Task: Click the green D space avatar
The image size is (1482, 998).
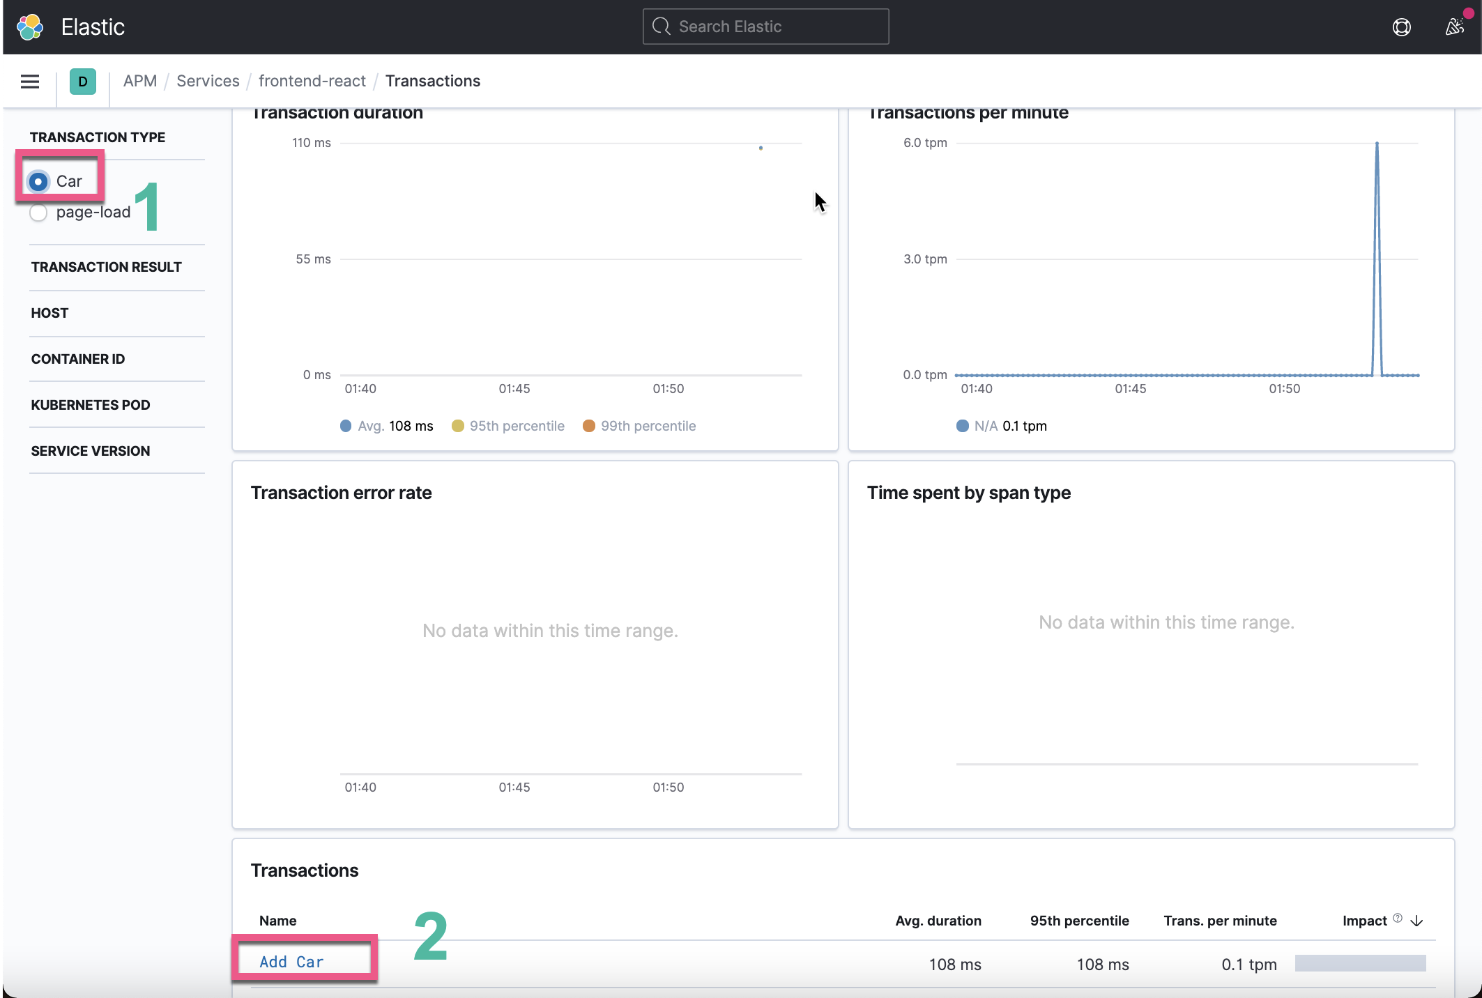Action: [82, 82]
